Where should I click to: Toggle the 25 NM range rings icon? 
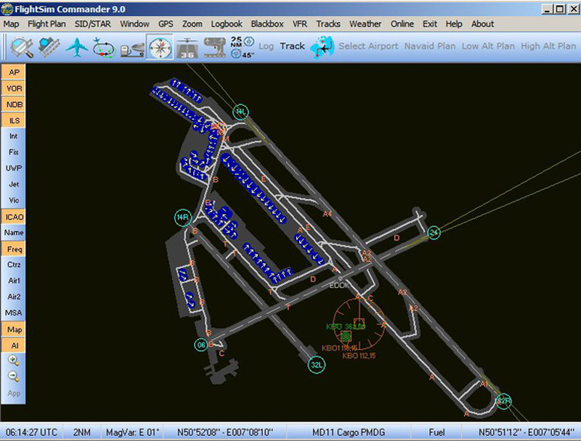point(243,47)
